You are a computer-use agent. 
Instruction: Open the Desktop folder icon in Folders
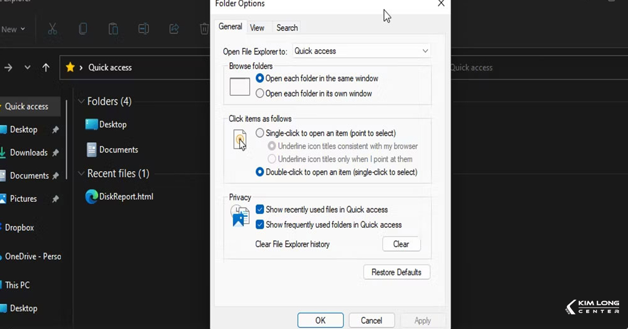[92, 125]
